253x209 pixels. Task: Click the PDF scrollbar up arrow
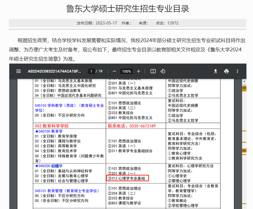tap(244, 82)
